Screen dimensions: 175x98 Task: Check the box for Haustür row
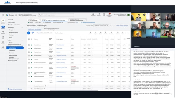point(29,59)
